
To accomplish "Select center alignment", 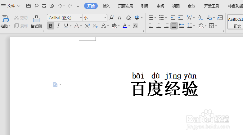I will point(158,26).
